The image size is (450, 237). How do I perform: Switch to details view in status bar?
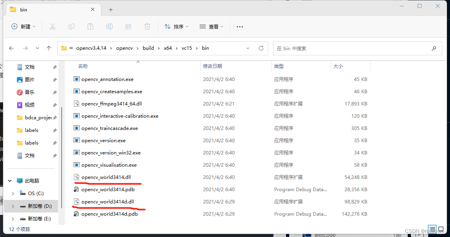(432, 229)
